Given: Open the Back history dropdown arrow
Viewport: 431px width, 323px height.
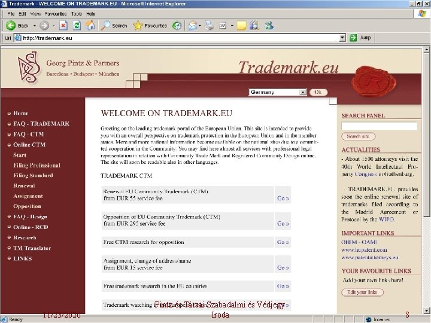Looking at the screenshot, I should 34,26.
